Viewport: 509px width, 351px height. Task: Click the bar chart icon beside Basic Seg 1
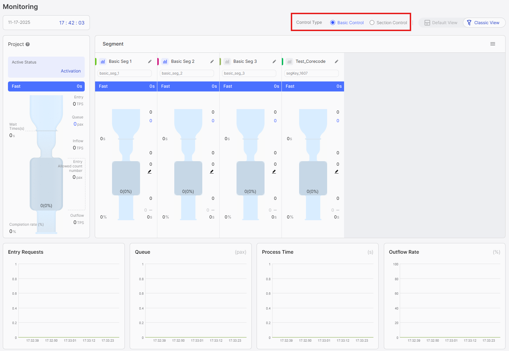(x=103, y=61)
